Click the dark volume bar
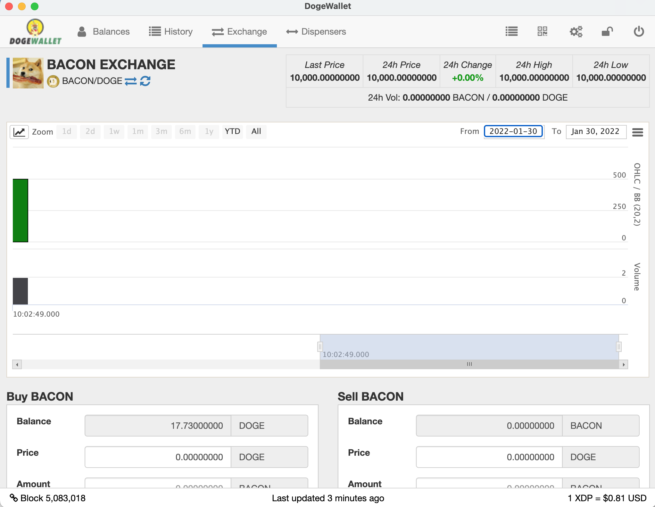The height and width of the screenshot is (507, 655). pyautogui.click(x=21, y=291)
